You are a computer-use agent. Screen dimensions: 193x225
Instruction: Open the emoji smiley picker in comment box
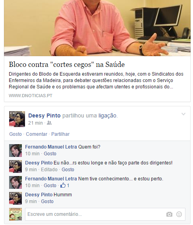click(x=179, y=214)
